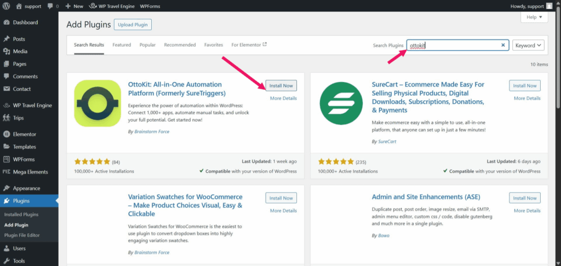Open Brainstorm Force author link under OttoKit
Screen dimensions: 561x266
(152, 131)
